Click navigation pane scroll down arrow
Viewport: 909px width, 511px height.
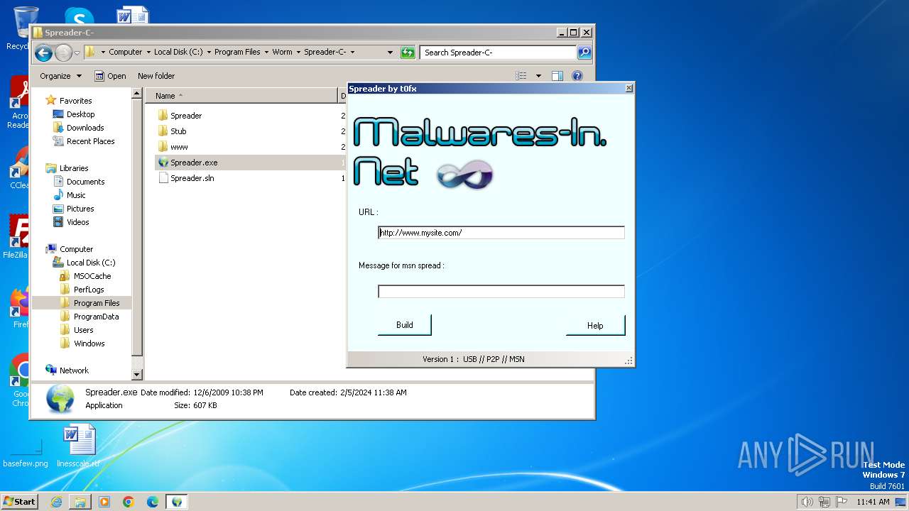[137, 374]
